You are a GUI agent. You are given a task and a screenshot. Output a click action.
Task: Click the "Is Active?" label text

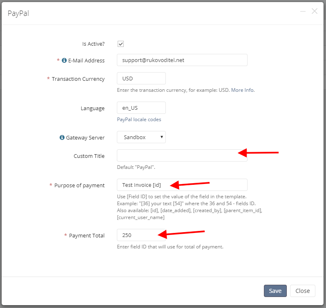pos(94,44)
